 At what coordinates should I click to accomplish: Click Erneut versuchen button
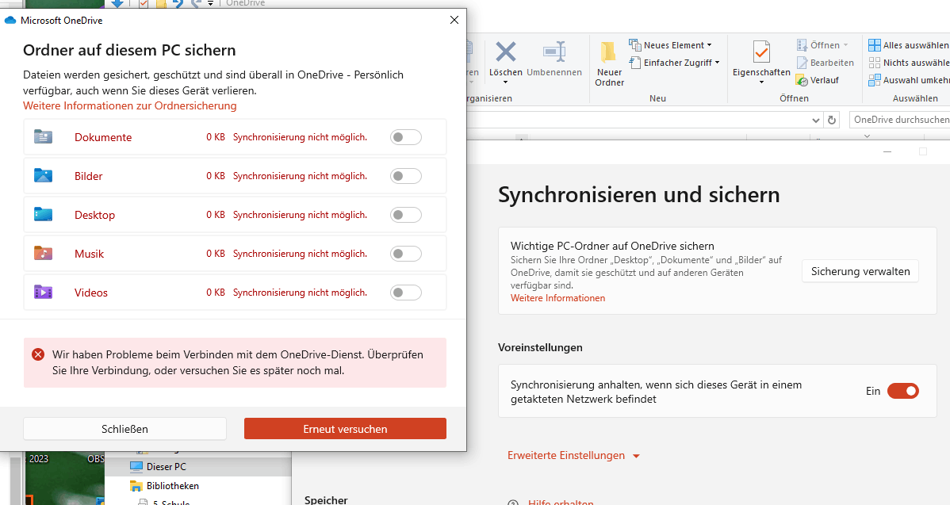pyautogui.click(x=345, y=429)
